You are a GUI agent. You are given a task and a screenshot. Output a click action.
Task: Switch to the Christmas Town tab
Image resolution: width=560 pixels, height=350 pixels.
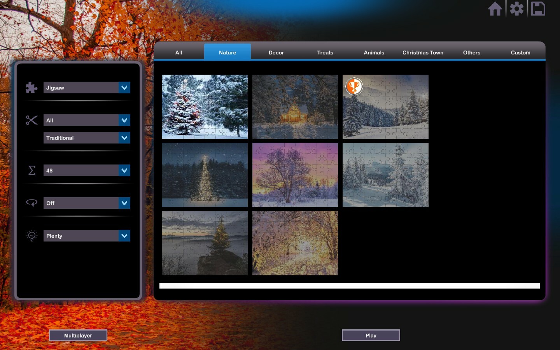(x=423, y=52)
